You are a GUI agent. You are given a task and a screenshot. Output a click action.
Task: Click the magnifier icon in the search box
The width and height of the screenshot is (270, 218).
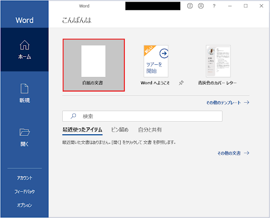73,116
